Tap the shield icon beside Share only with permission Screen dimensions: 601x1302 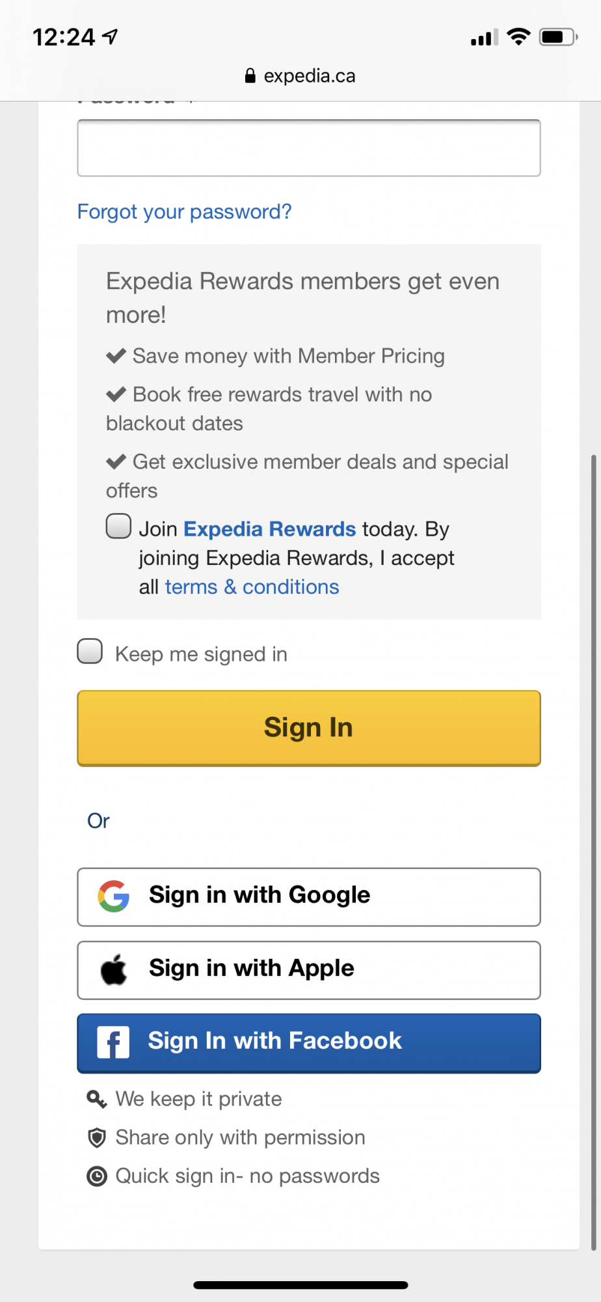[96, 1138]
